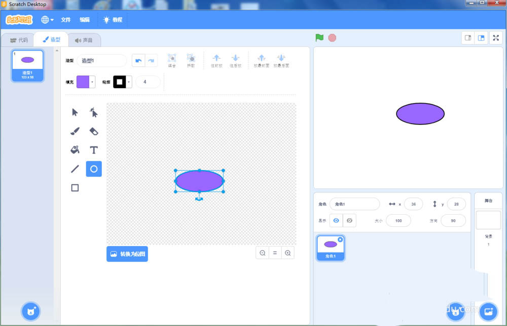Switch to the 代码 tab
Image resolution: width=507 pixels, height=326 pixels.
pyautogui.click(x=19, y=39)
